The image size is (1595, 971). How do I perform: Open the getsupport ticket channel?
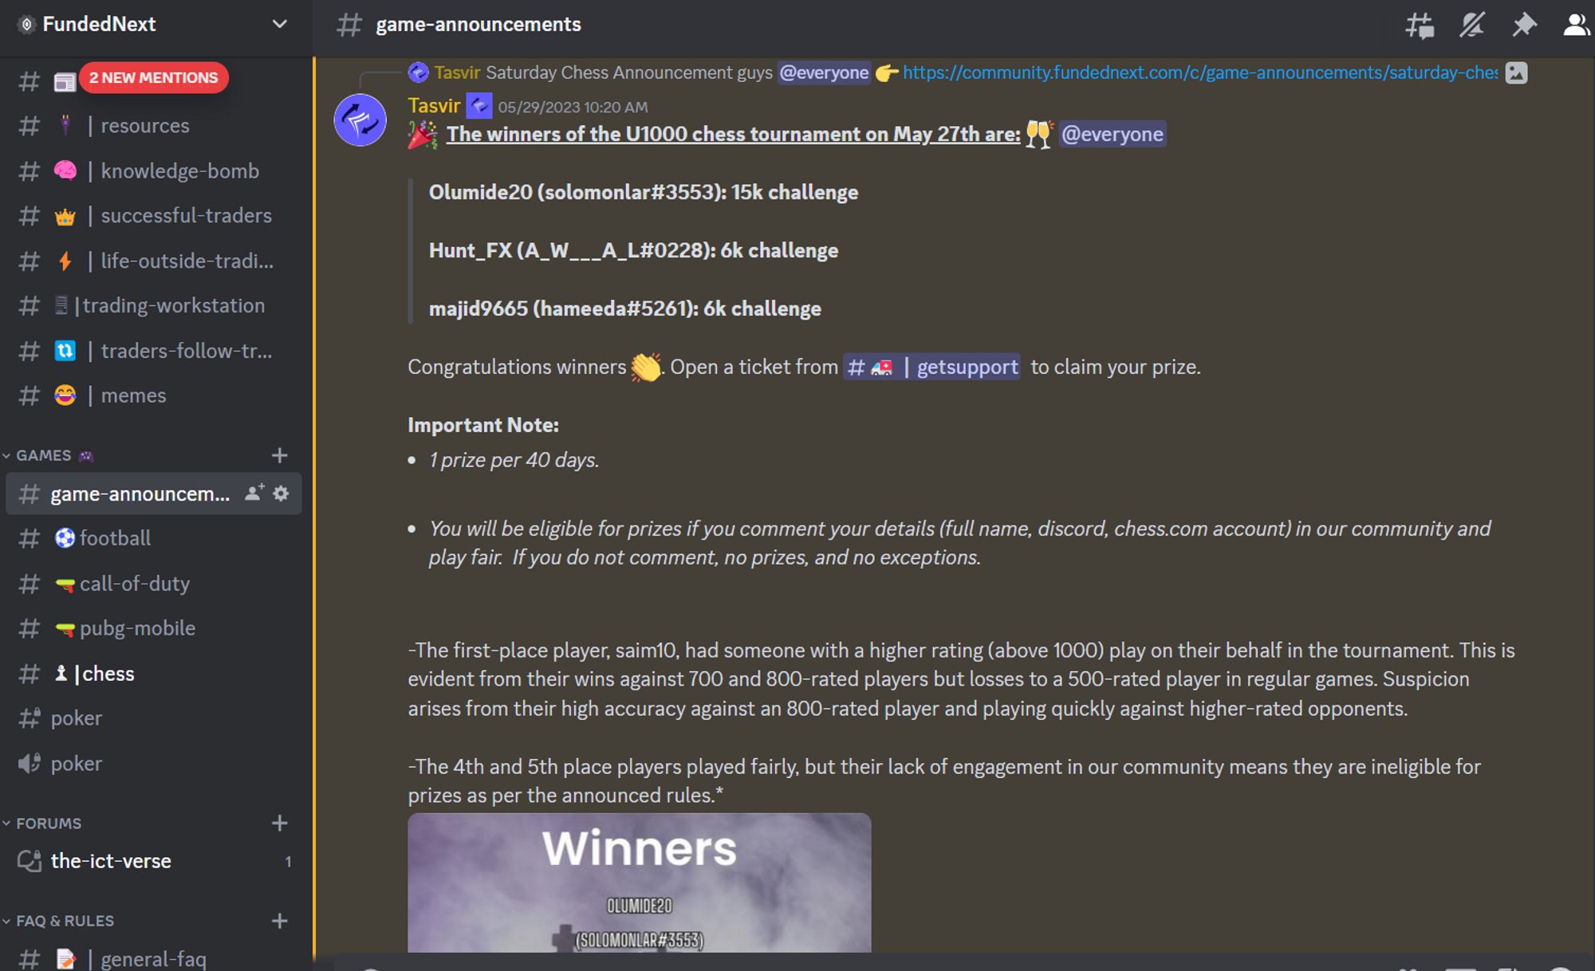[932, 367]
